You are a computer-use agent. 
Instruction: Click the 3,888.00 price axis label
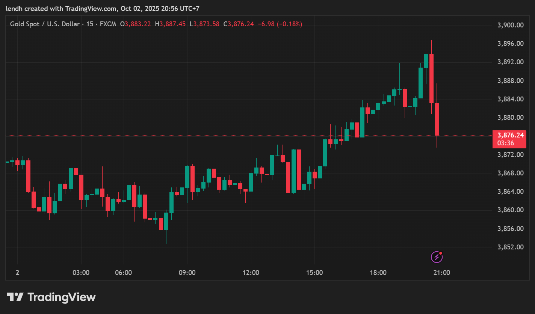coord(510,81)
